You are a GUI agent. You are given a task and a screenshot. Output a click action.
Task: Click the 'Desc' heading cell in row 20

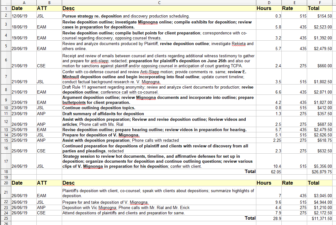pos(159,183)
